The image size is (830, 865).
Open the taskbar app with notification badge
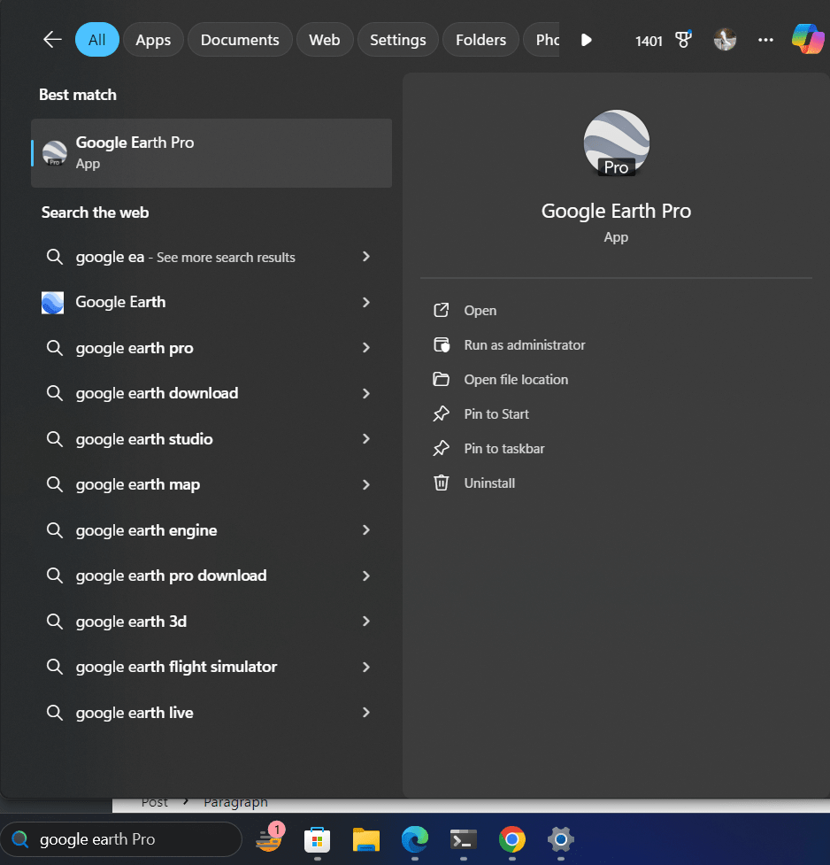[x=269, y=838]
